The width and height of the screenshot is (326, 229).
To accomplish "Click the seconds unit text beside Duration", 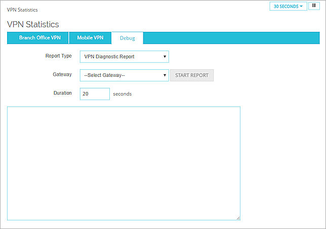I will click(122, 94).
